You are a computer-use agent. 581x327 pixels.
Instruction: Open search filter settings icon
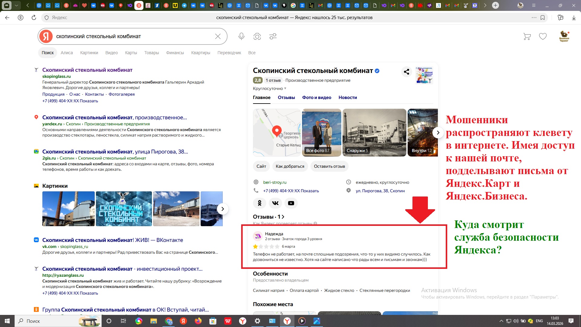coord(273,36)
